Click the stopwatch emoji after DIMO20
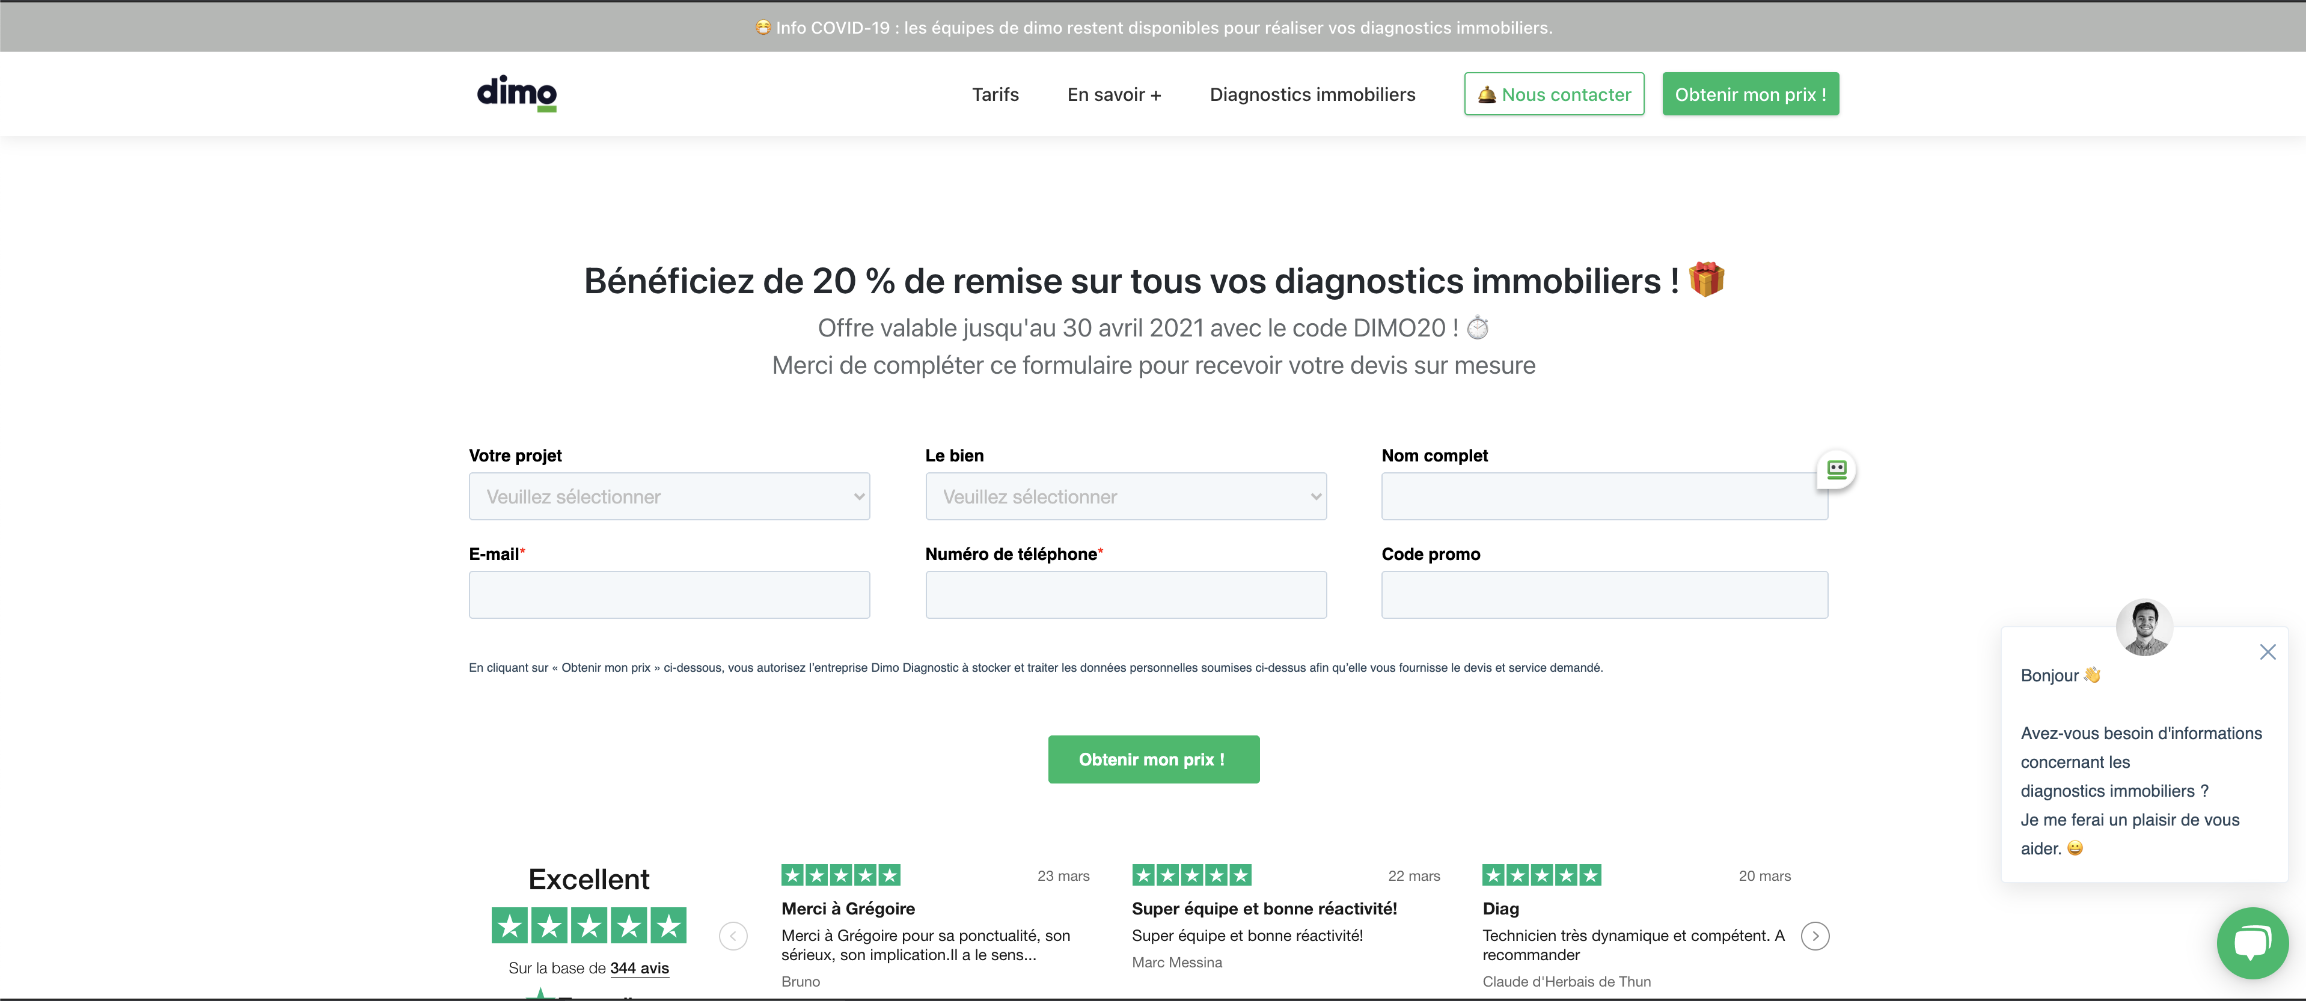Viewport: 2306px width, 1001px height. 1477,328
